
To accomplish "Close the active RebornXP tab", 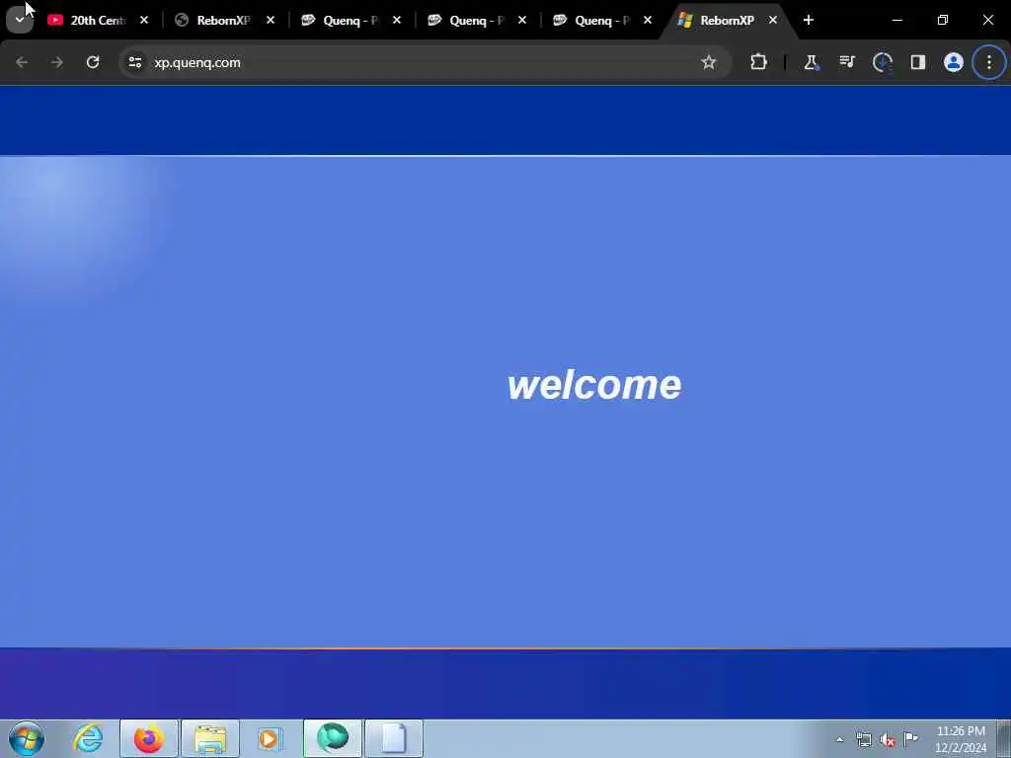I will click(x=773, y=21).
